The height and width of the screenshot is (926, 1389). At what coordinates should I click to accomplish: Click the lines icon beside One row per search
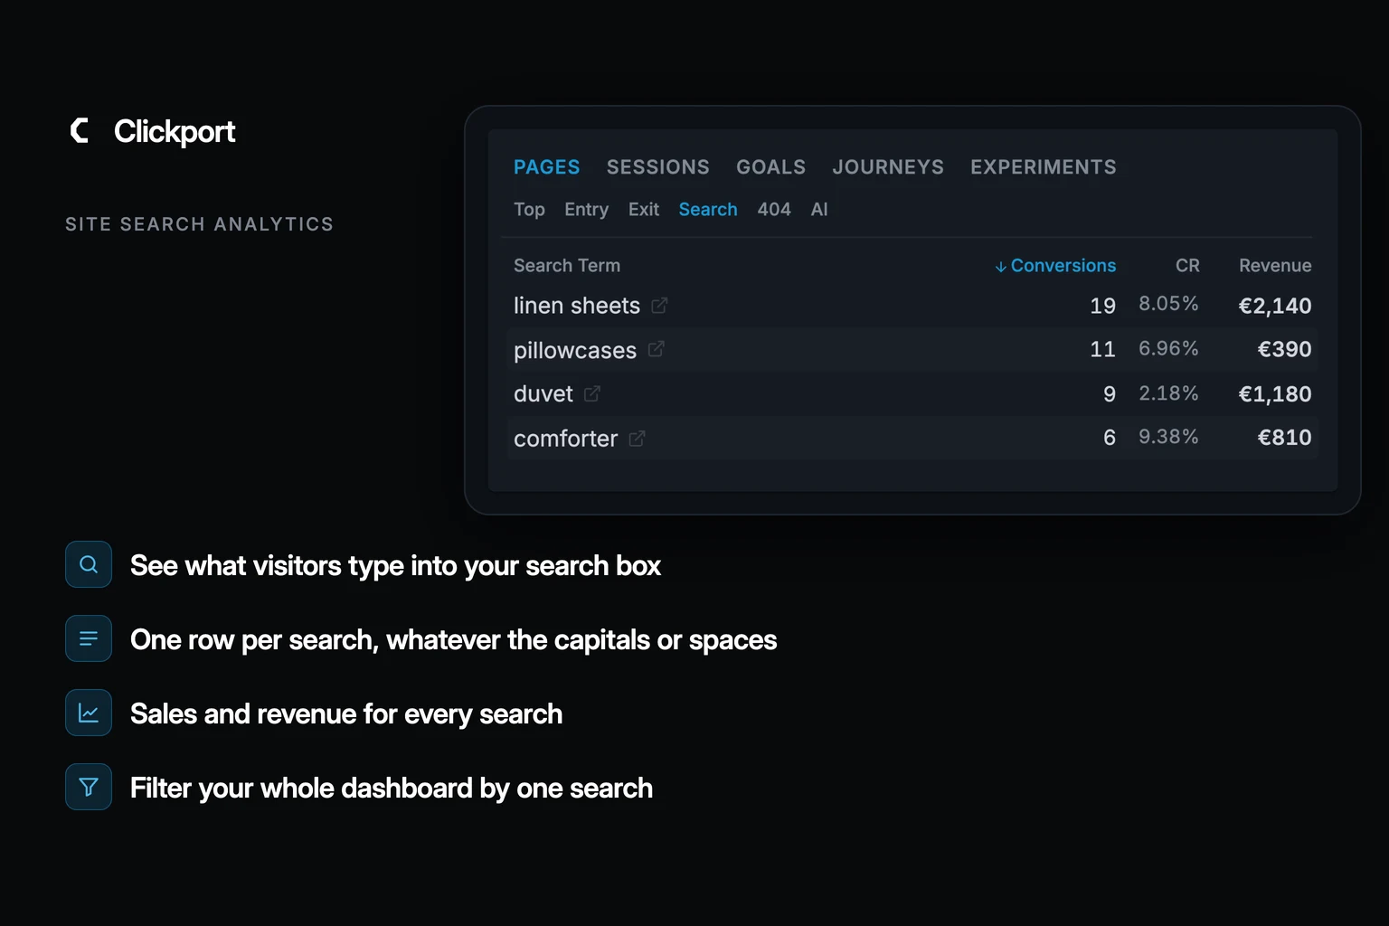89,638
